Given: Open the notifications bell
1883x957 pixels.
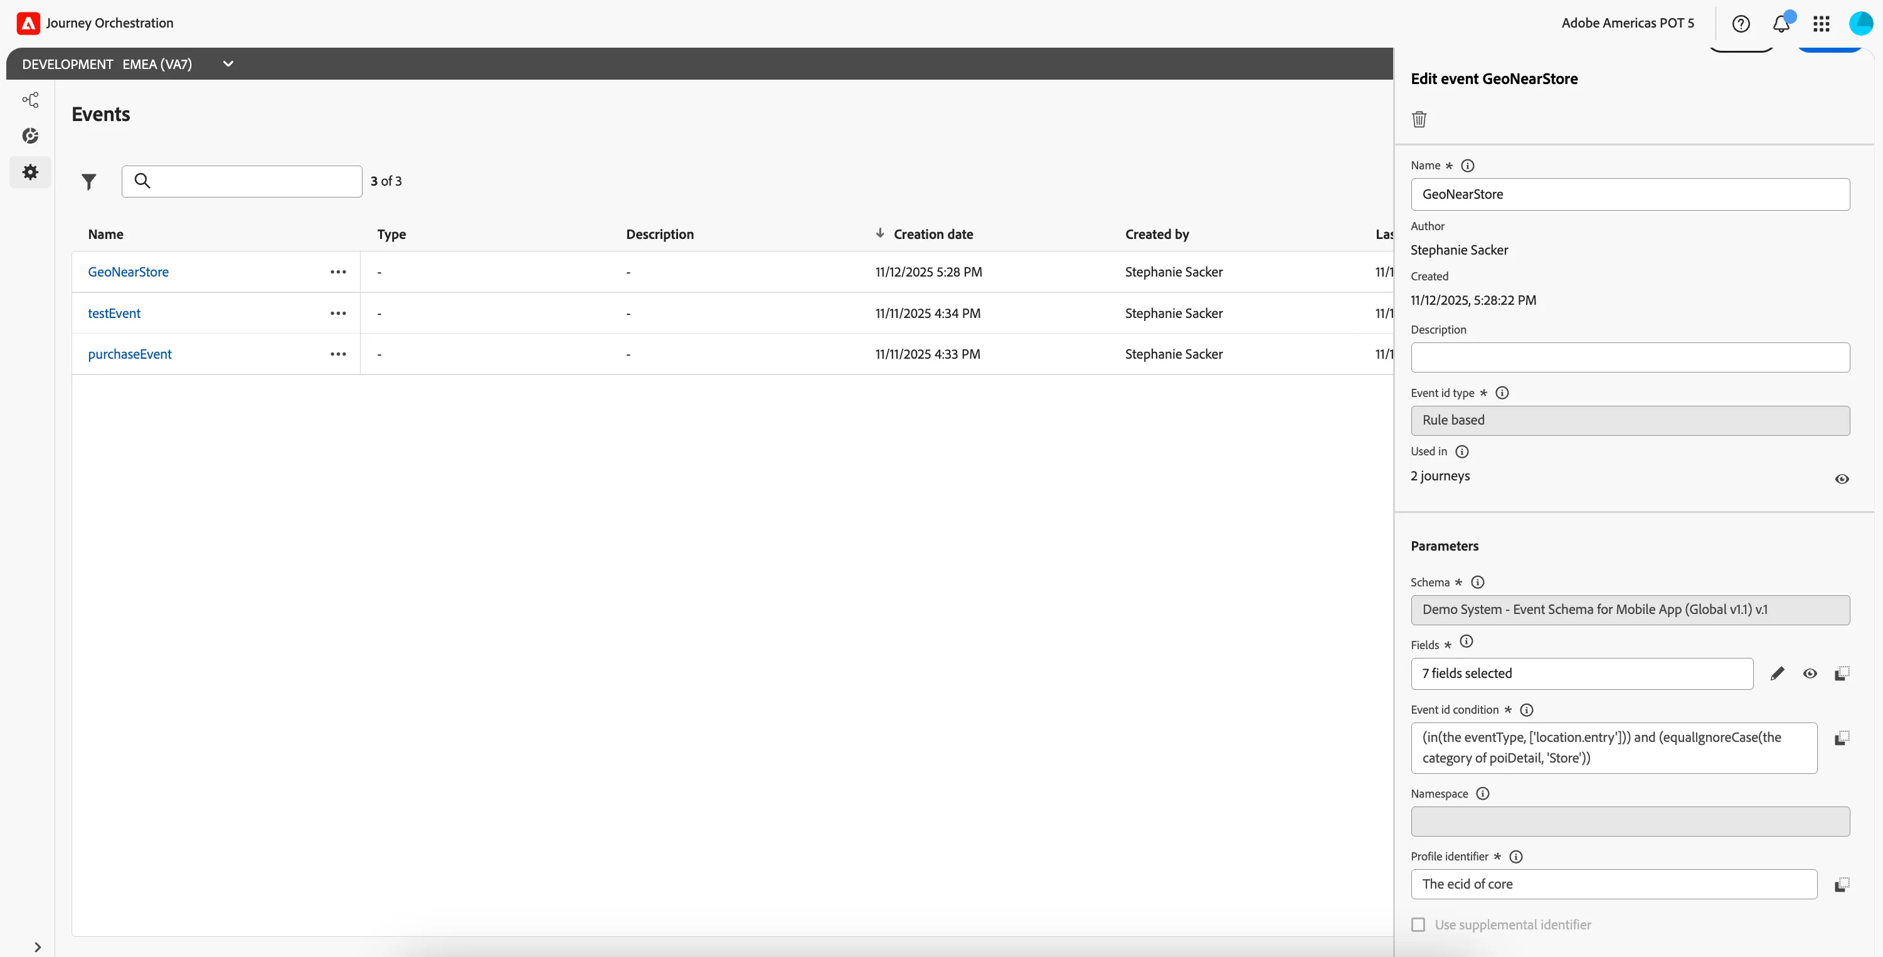Looking at the screenshot, I should click(1781, 23).
